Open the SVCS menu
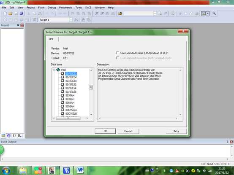The image size is (234, 175). pyautogui.click(x=88, y=8)
